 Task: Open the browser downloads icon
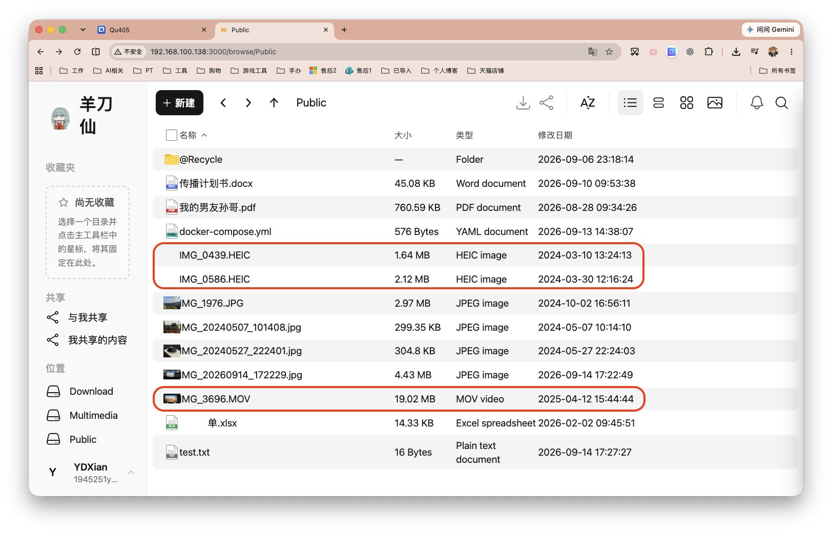736,52
